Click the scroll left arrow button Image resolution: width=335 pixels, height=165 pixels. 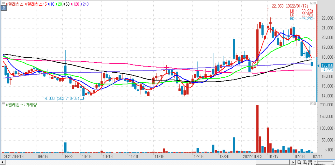click(2, 162)
